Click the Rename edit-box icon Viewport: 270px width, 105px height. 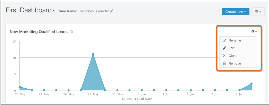pos(224,40)
